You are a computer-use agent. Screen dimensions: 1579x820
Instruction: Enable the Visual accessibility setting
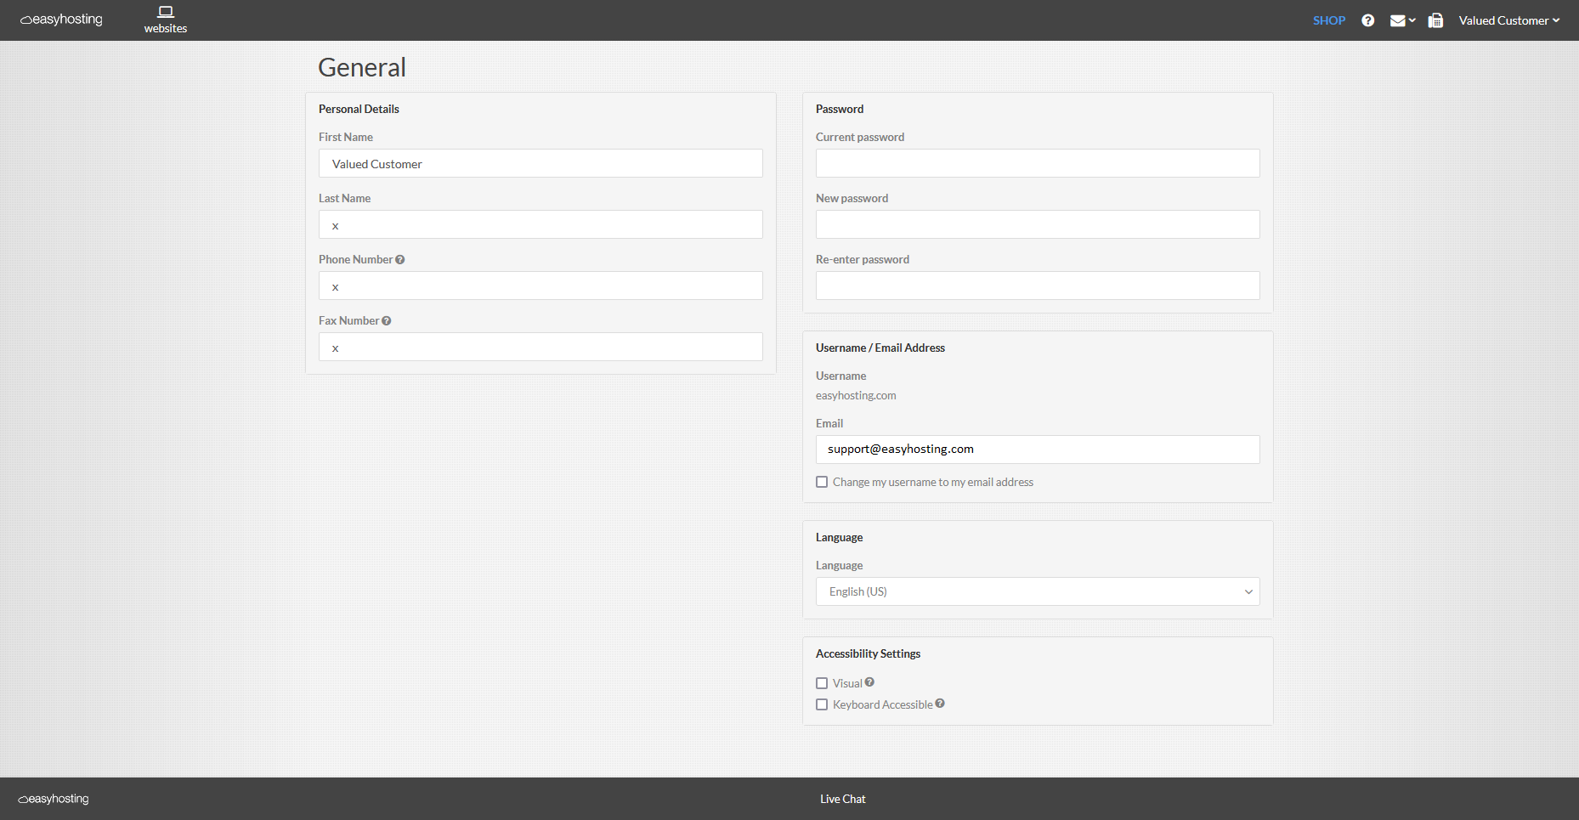click(x=822, y=682)
